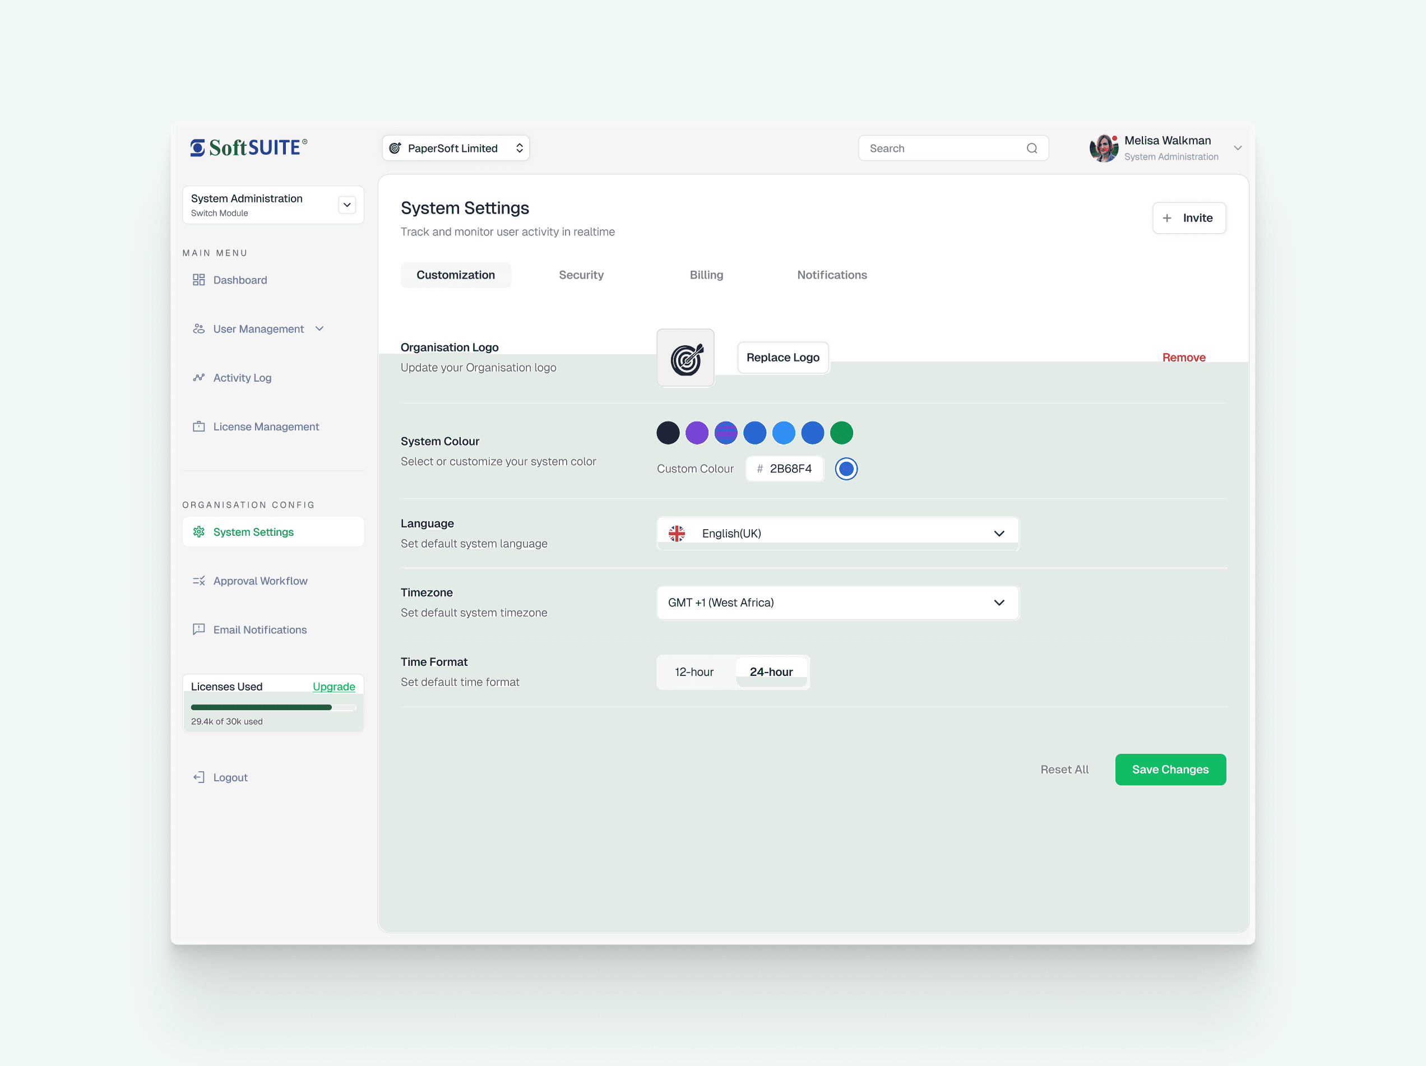Click the PaperSoft Limited target icon
The width and height of the screenshot is (1426, 1066).
[395, 148]
